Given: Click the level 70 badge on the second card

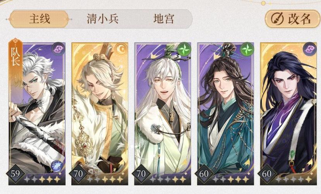Looking at the screenshot, I should pyautogui.click(x=78, y=174).
